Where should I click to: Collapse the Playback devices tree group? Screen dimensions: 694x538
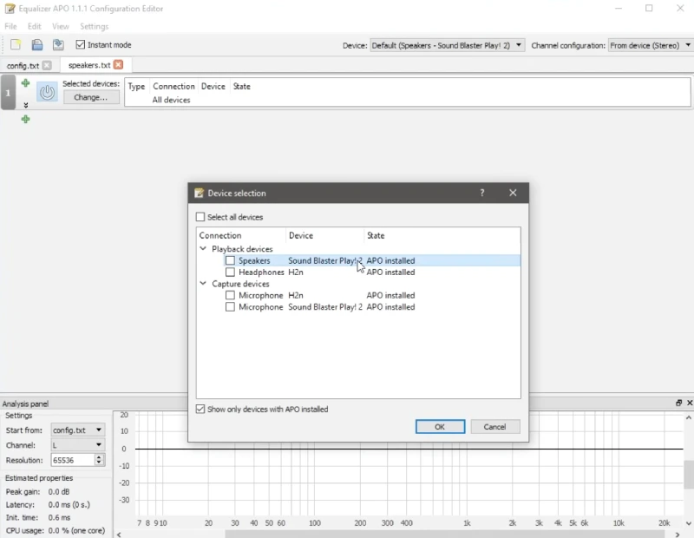click(203, 249)
